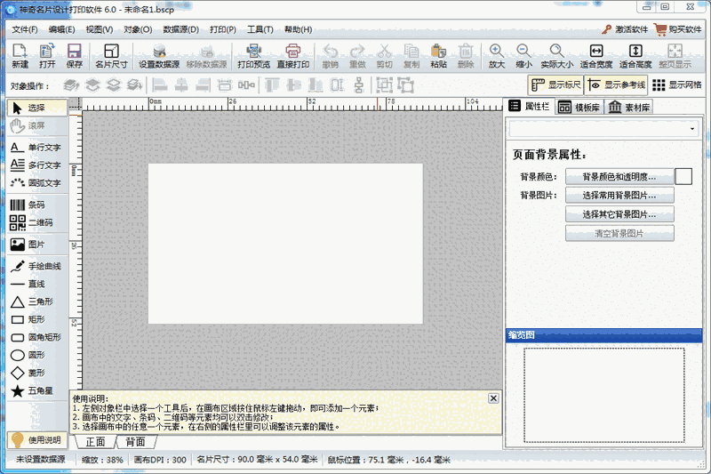This screenshot has height=474, width=711.
Task: Open the 名片尺寸 card size tool
Action: (111, 56)
